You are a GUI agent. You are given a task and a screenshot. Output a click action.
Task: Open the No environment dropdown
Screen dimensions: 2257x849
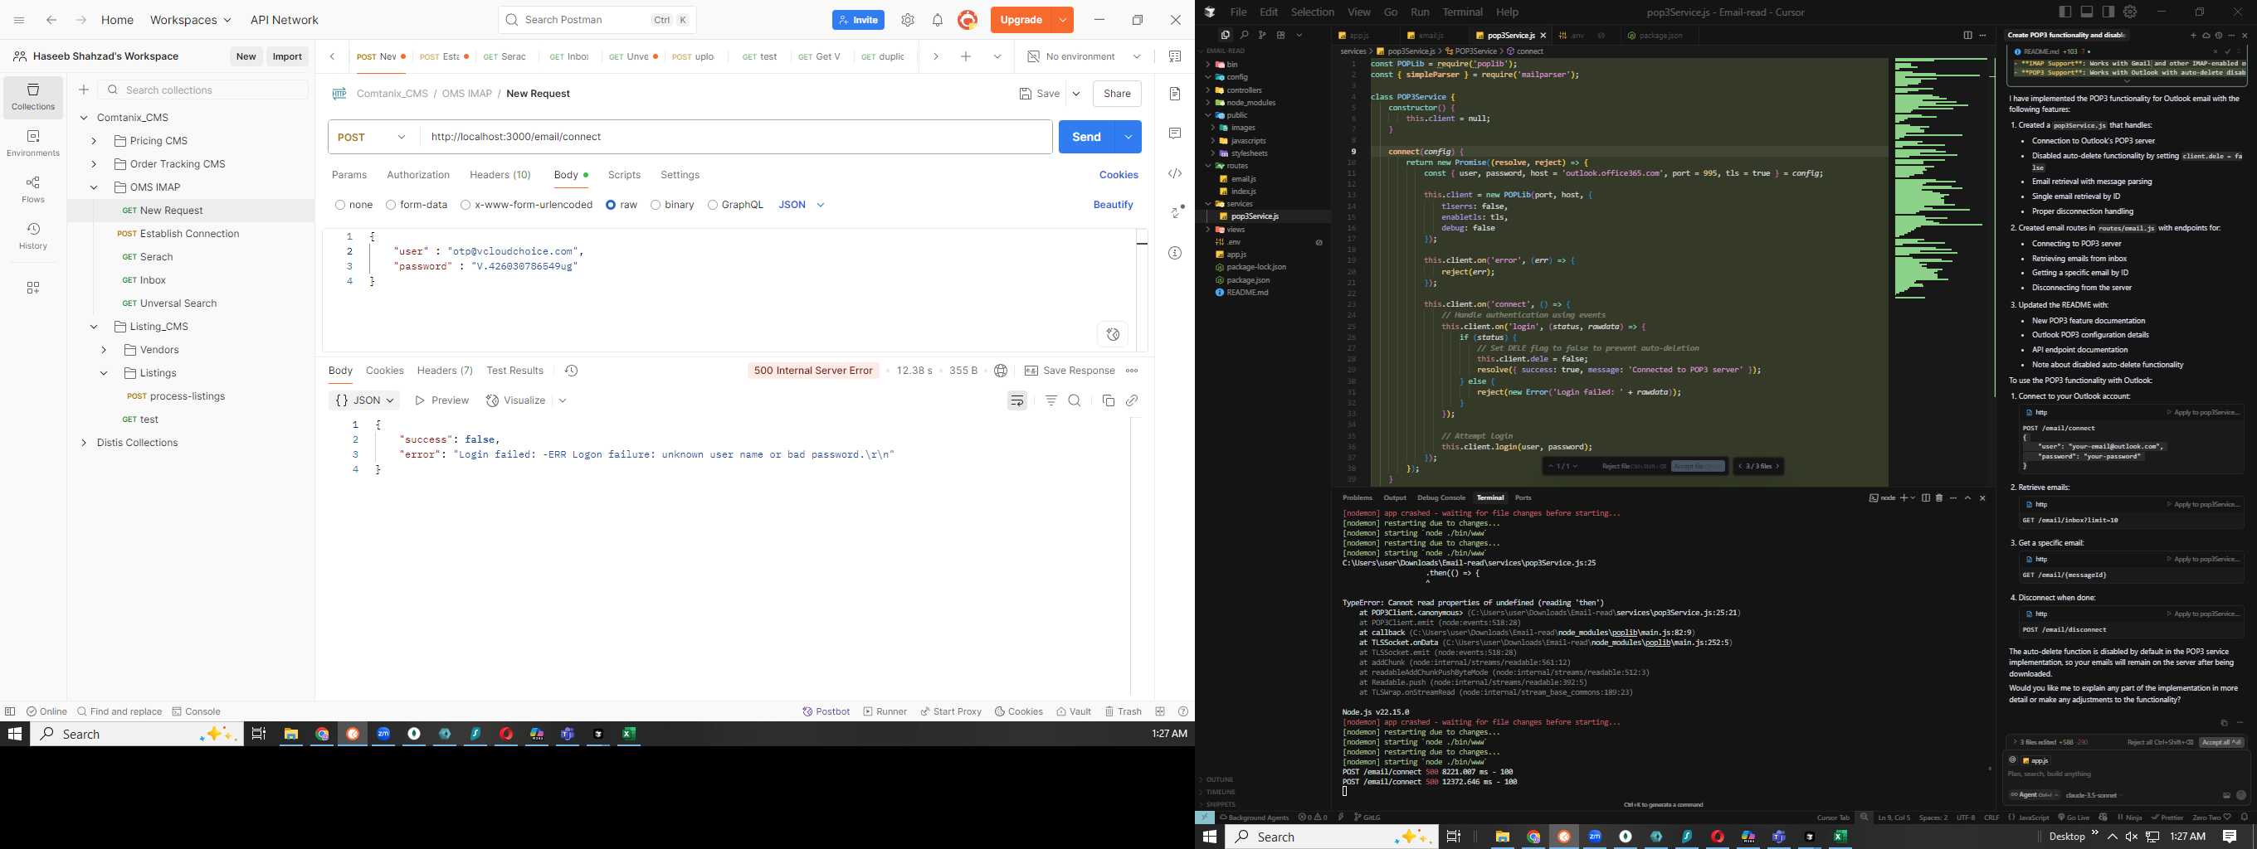coord(1085,57)
